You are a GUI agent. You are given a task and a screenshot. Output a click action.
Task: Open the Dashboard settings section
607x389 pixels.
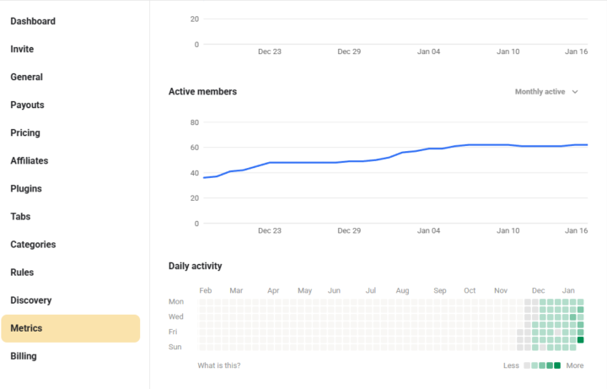33,21
